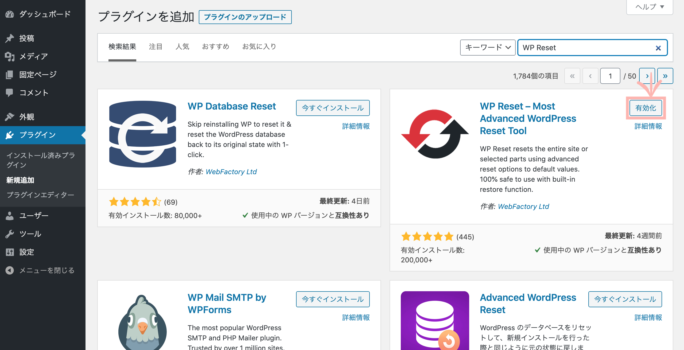Screen dimensions: 684x350
Task: Click the Tools wrench icon
Action: 10,234
